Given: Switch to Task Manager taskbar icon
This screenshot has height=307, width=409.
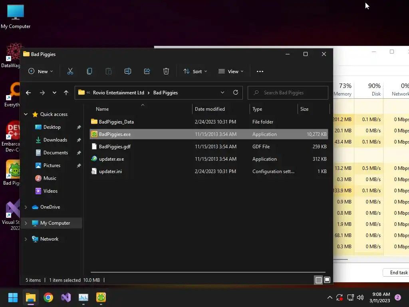Looking at the screenshot, I should (83, 297).
